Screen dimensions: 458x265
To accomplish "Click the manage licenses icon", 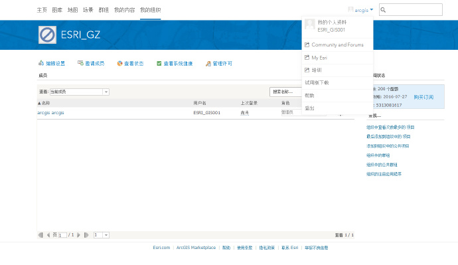I will [x=208, y=63].
